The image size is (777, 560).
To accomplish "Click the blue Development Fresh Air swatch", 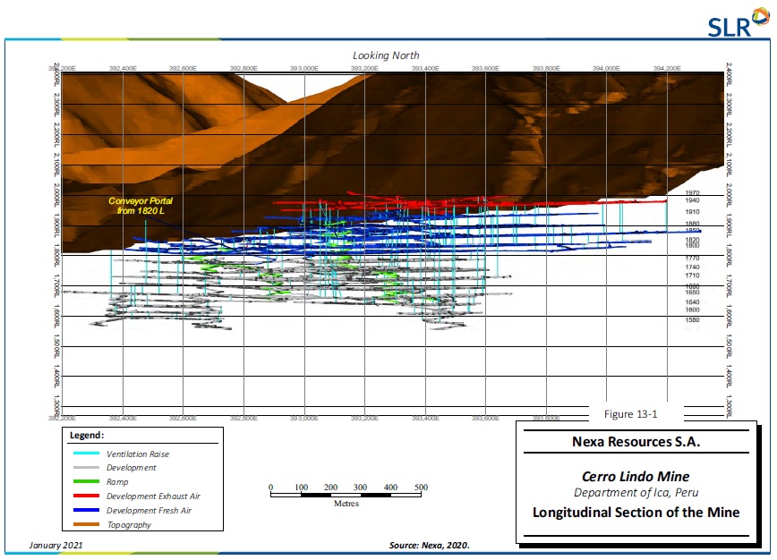I will tap(86, 510).
